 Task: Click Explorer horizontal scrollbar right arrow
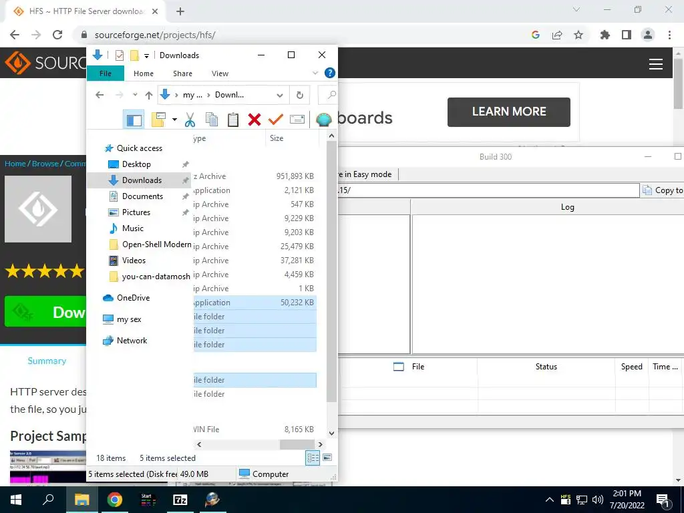[x=320, y=444]
